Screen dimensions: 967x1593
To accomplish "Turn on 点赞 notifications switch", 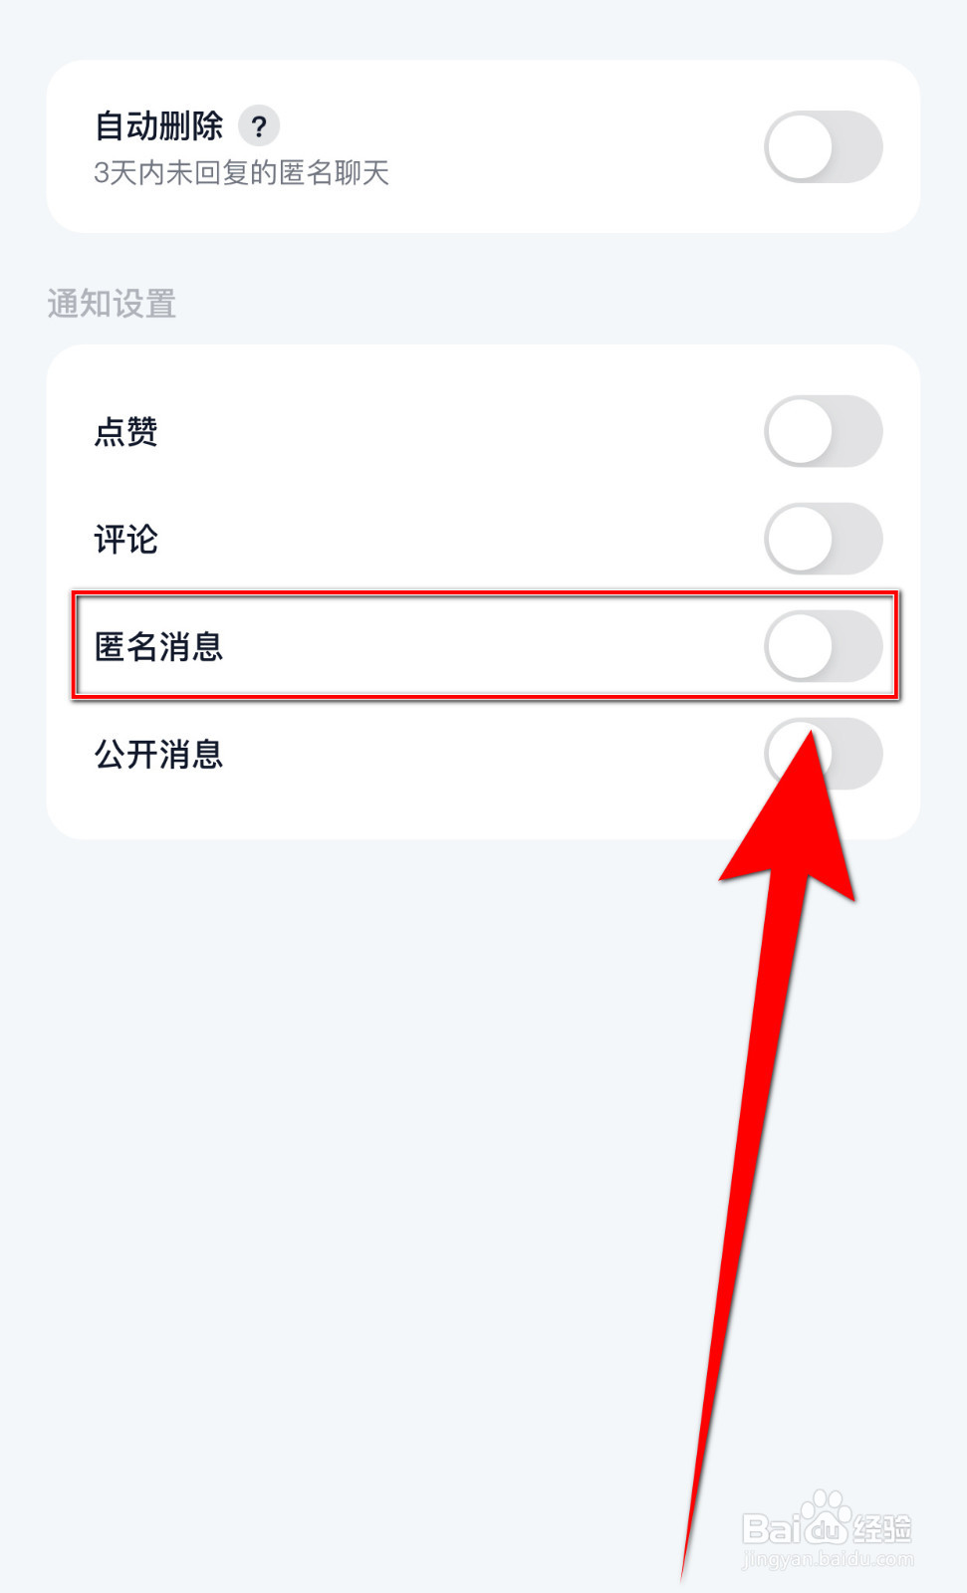I will tap(824, 431).
